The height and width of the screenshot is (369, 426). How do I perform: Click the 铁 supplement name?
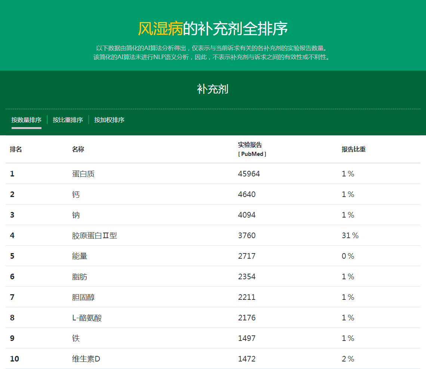pos(76,338)
